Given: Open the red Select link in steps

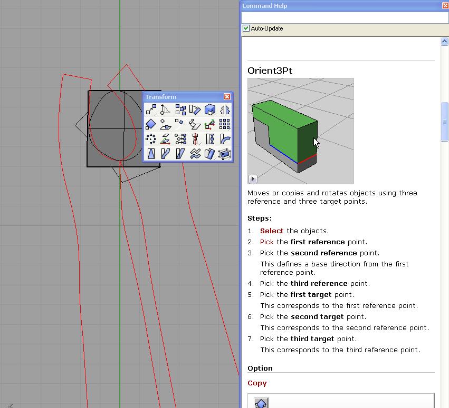Looking at the screenshot, I should point(271,231).
